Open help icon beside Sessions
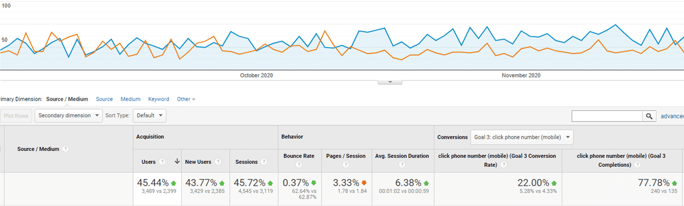This screenshot has width=684, height=206. click(264, 162)
